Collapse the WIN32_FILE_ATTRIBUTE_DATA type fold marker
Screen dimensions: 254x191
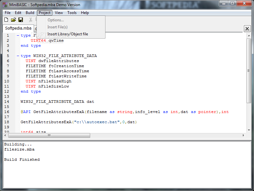18,56
